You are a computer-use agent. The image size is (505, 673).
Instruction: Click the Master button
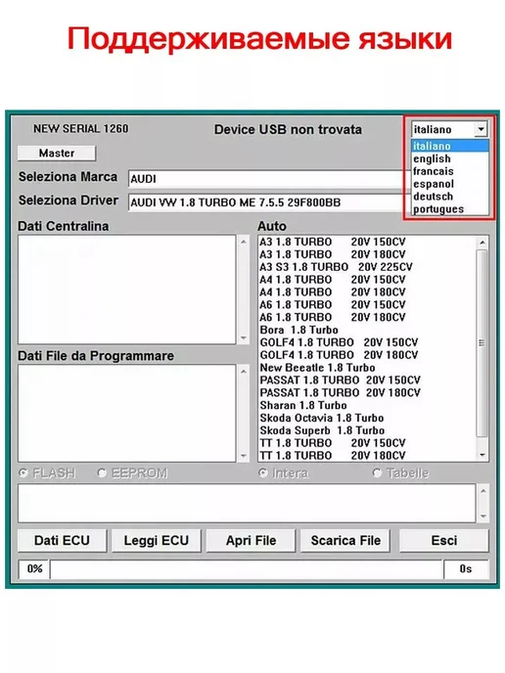coord(57,154)
